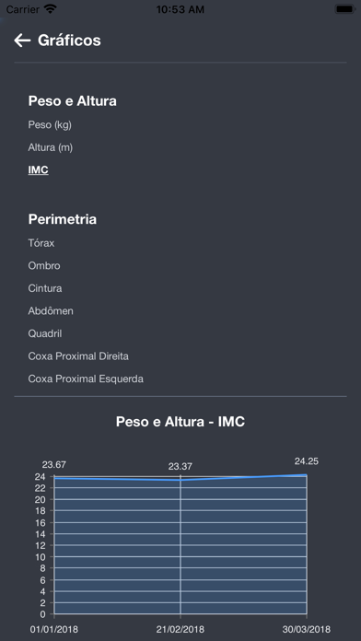This screenshot has width=361, height=641.
Task: Click the Peso e Altura - IMC chart title
Action: pos(180,422)
